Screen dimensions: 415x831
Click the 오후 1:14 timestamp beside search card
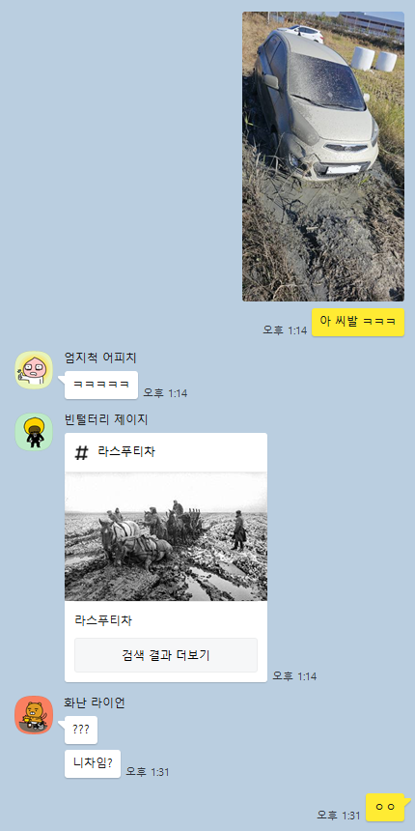pos(294,676)
